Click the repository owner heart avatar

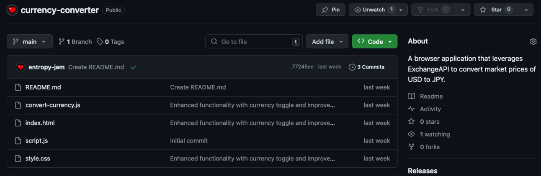[12, 10]
